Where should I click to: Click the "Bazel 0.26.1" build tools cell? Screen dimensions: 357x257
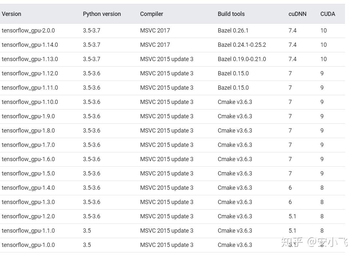click(233, 31)
